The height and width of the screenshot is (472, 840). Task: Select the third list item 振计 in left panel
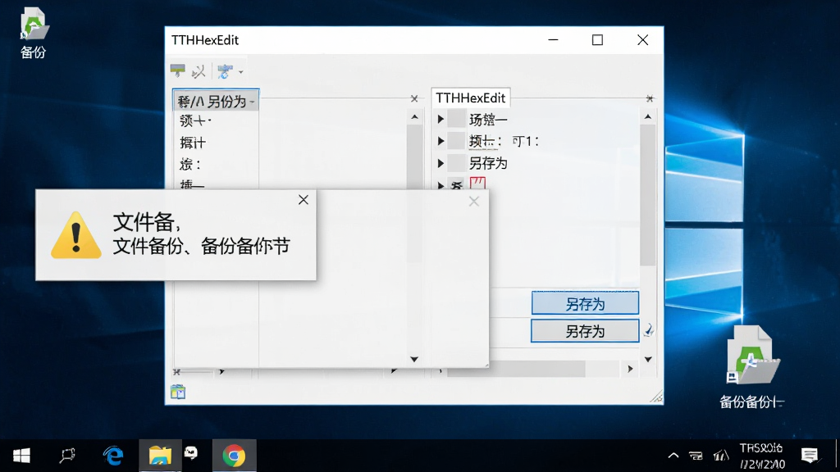point(193,143)
